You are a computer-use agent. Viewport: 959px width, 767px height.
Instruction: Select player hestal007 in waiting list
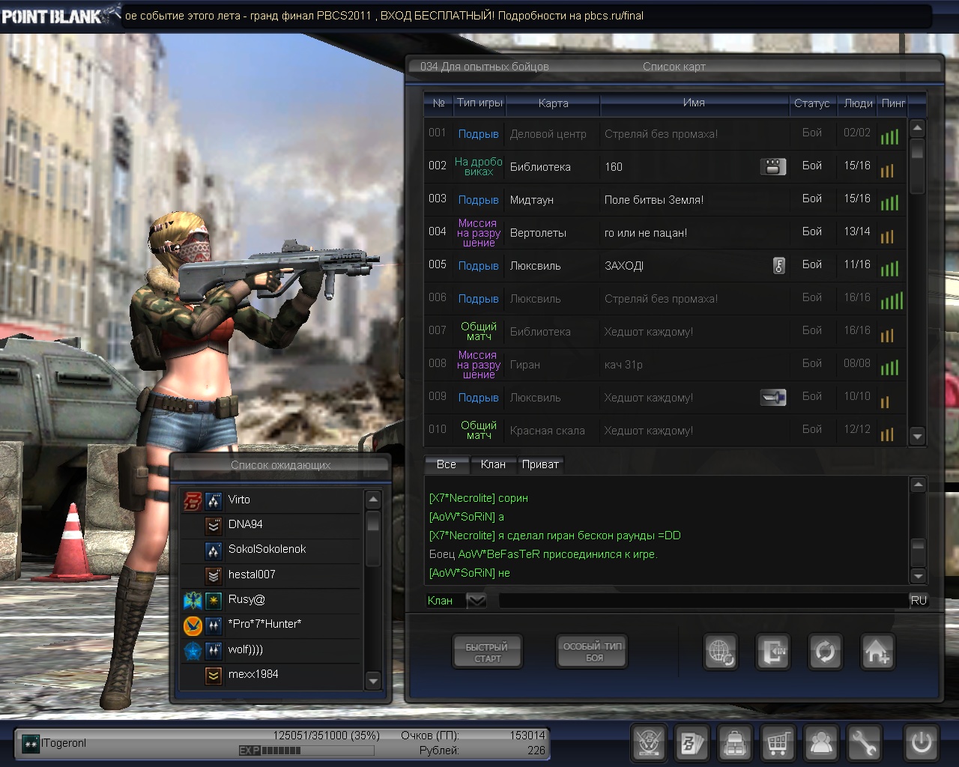(x=271, y=575)
